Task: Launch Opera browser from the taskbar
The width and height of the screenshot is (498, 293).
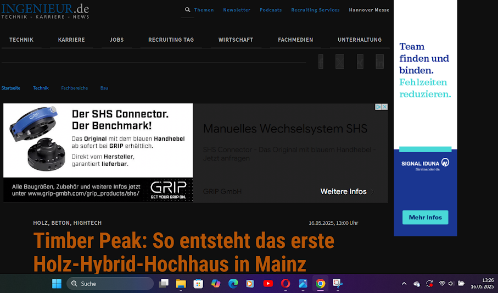Action: click(x=286, y=284)
